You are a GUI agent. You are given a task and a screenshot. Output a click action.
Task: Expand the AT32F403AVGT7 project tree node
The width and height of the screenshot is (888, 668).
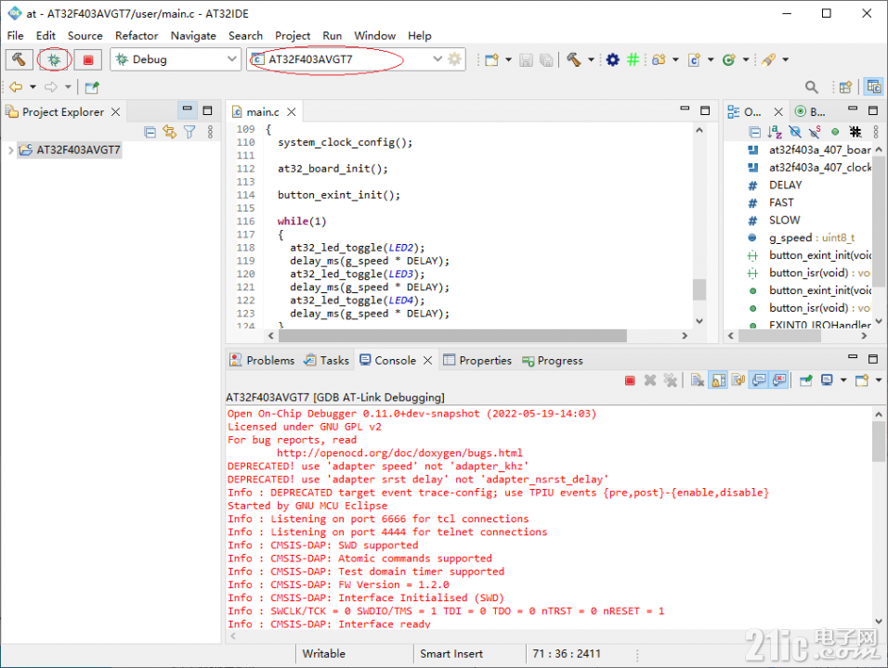[x=10, y=150]
